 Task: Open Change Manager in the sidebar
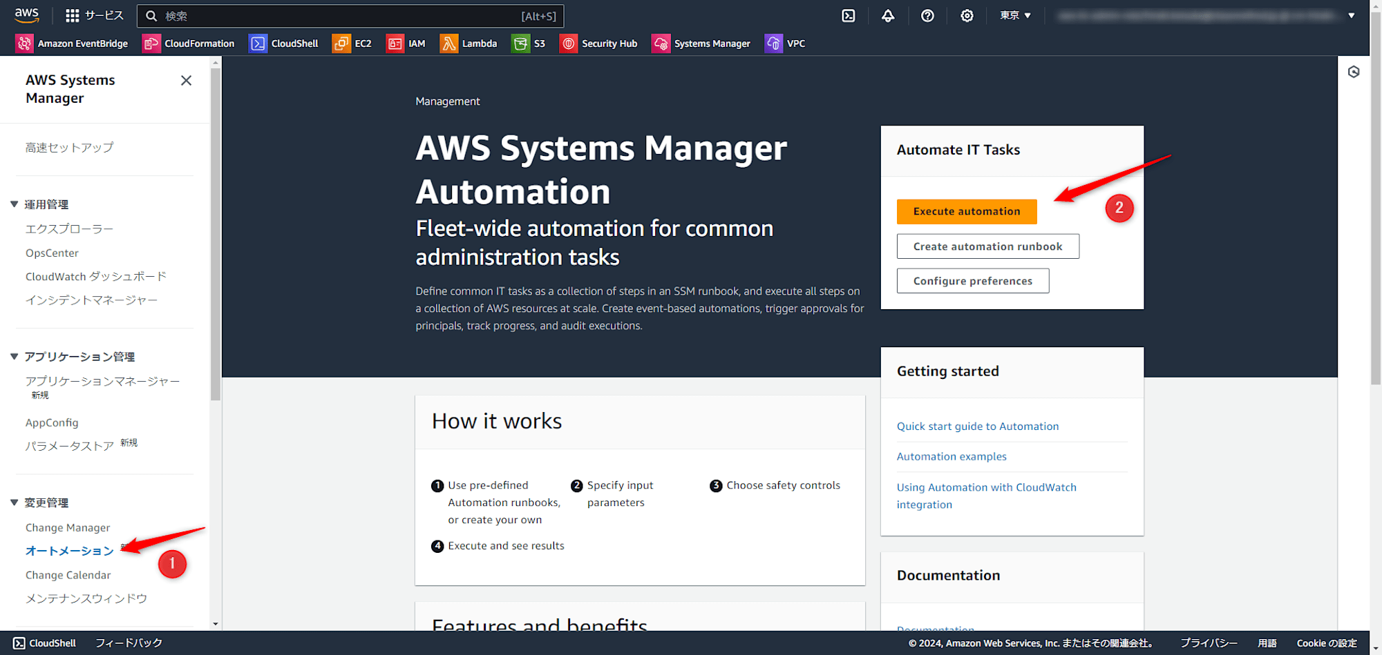[x=68, y=527]
